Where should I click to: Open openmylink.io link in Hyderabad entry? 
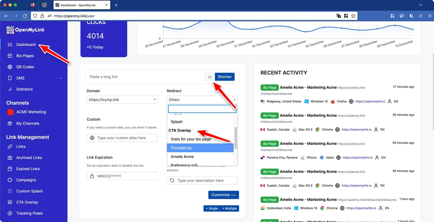pos(361,208)
